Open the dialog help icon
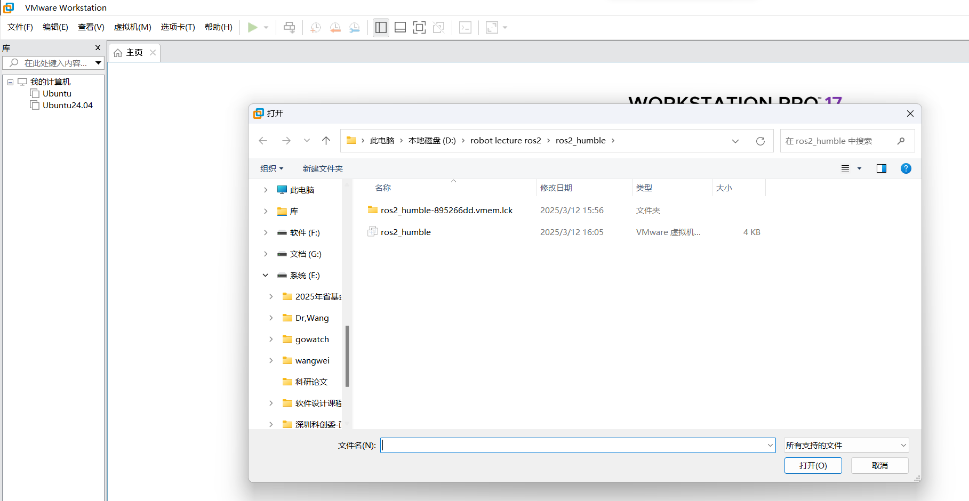 [x=906, y=168]
